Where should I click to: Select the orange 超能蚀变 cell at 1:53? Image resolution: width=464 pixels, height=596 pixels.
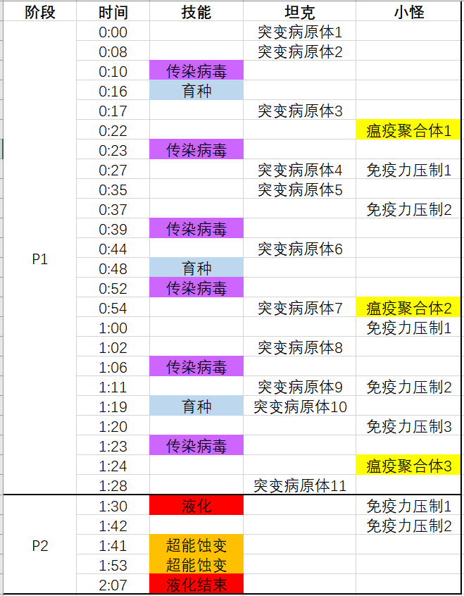click(x=196, y=564)
